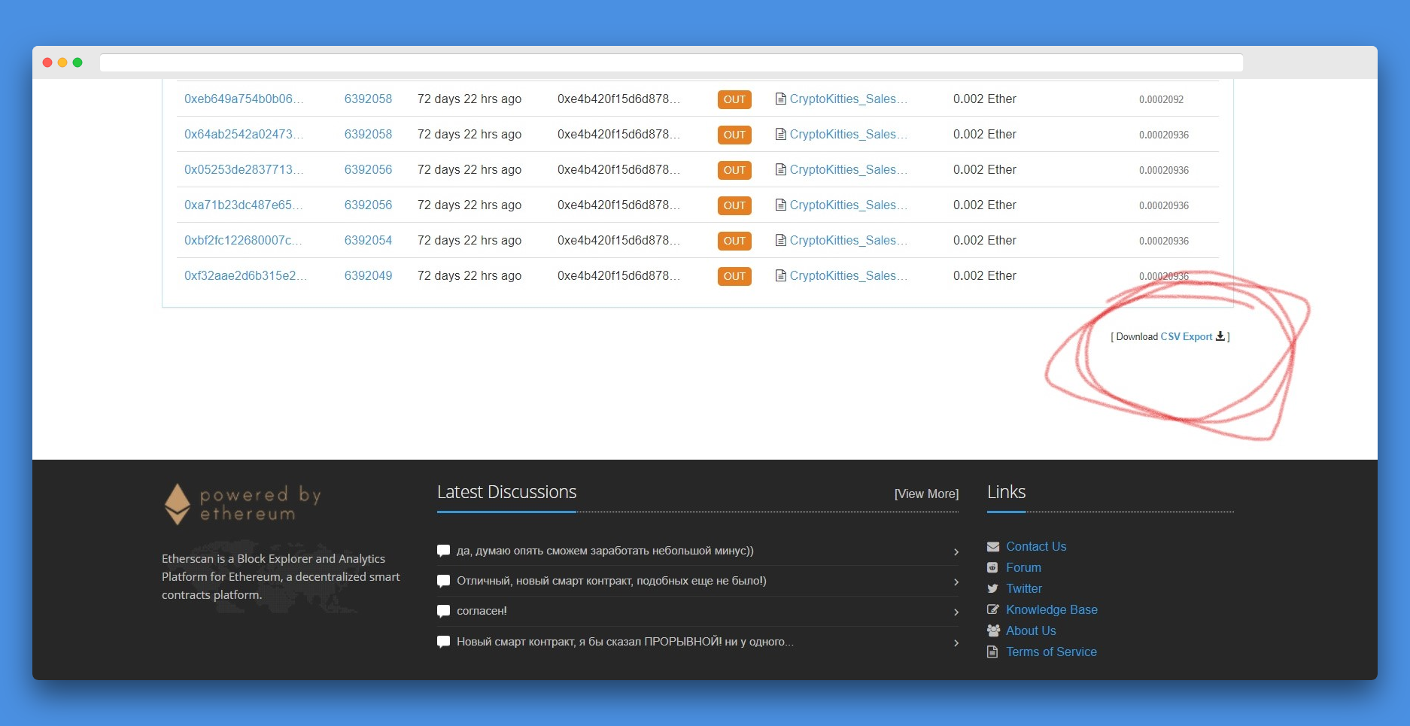Click speech bubble icon for 'Новый смарт контракт' discussion
Screen dimensions: 1410x726
pos(444,642)
